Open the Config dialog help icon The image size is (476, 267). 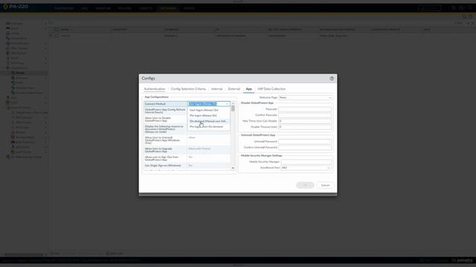332,79
